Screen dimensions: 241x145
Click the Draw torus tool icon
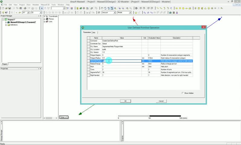pyautogui.click(x=212, y=8)
